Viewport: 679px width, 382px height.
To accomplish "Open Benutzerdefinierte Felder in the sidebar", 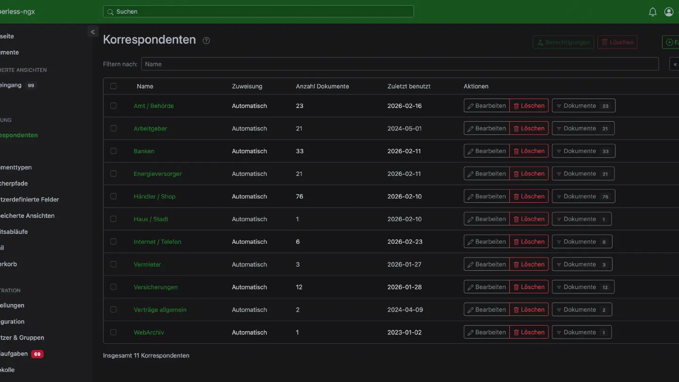I will click(x=29, y=199).
